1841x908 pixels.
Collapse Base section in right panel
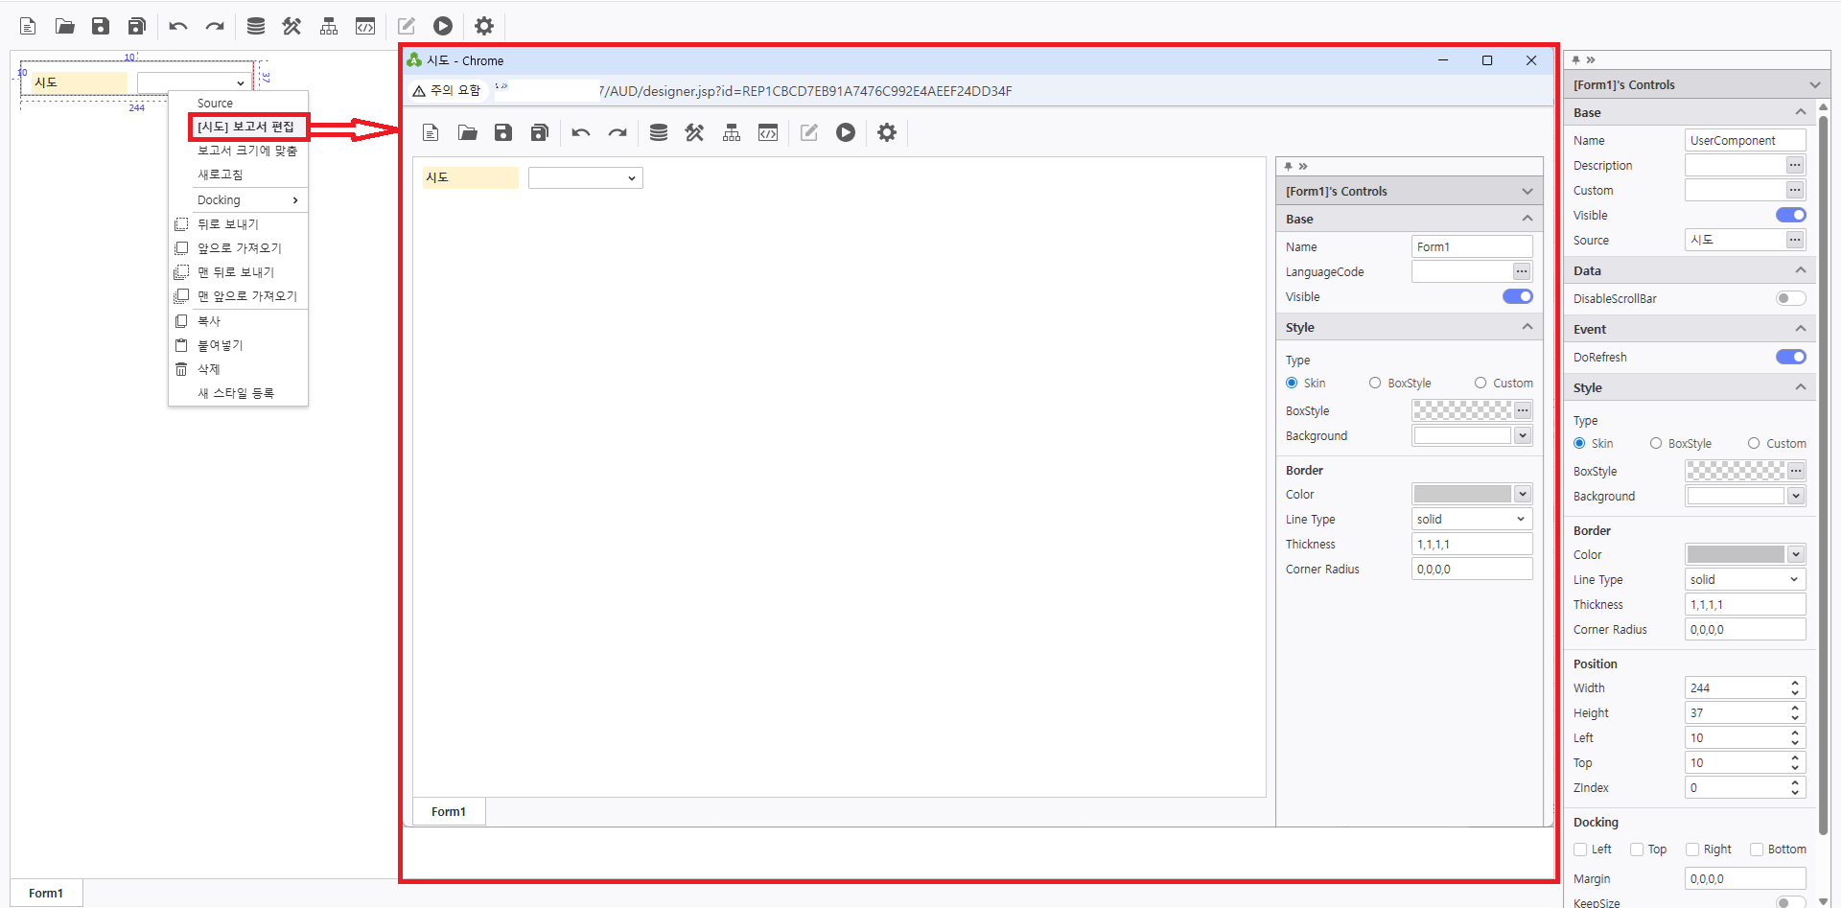[1801, 112]
